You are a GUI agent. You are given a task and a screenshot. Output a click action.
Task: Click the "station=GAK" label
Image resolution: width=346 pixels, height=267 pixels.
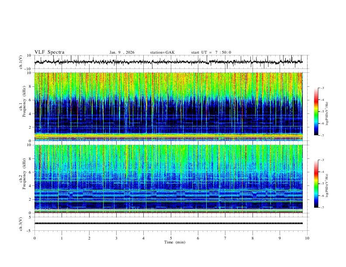(162, 52)
